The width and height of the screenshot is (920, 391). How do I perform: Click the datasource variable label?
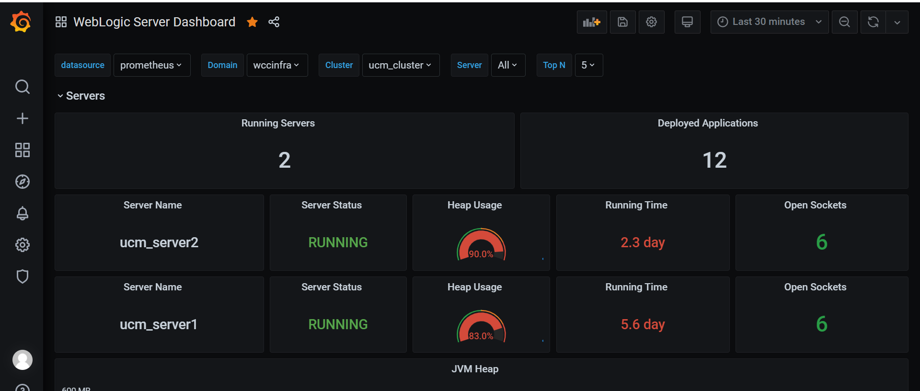click(82, 65)
